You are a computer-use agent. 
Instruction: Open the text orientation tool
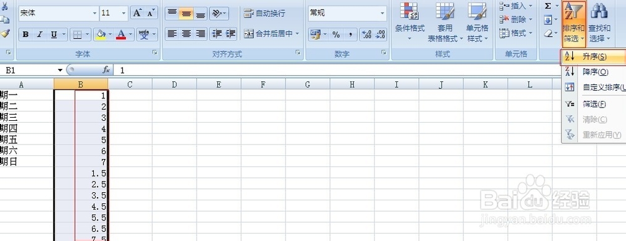tap(219, 13)
